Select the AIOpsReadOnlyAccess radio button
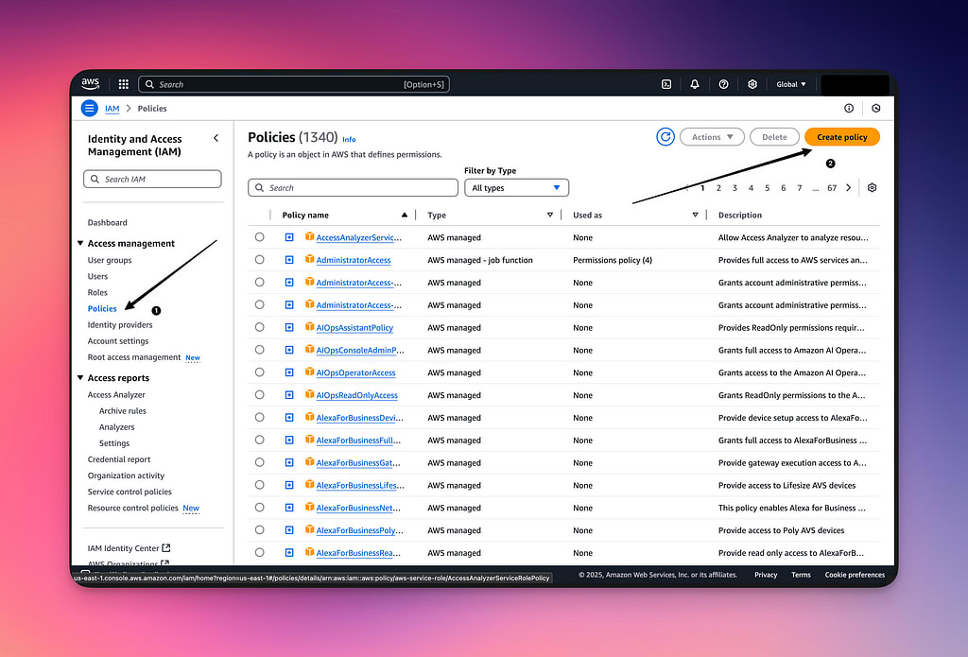Screen dimensions: 968x657 click(259, 394)
